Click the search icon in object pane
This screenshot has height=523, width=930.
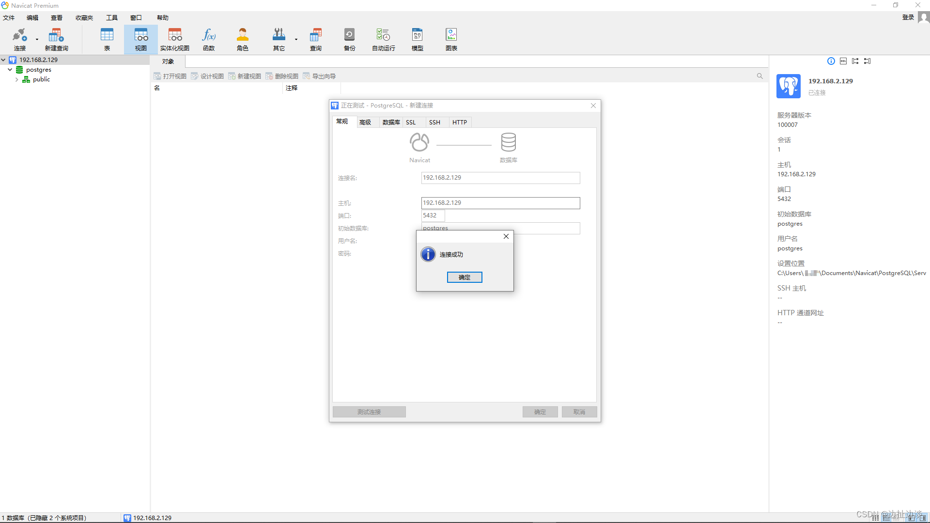click(x=759, y=76)
